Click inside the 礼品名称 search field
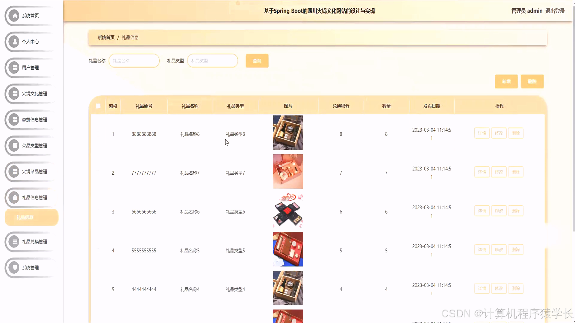The height and width of the screenshot is (323, 575). click(134, 60)
